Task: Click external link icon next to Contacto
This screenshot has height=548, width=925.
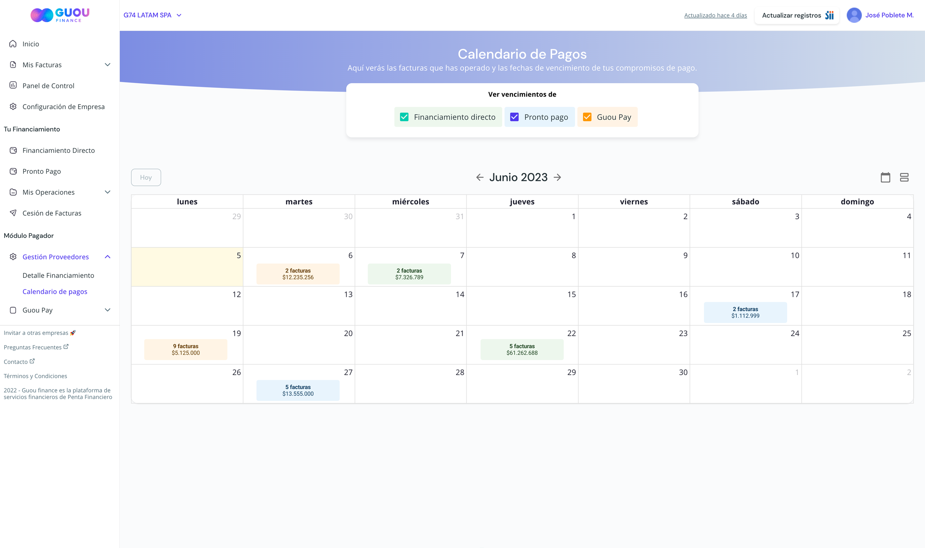Action: click(x=32, y=361)
